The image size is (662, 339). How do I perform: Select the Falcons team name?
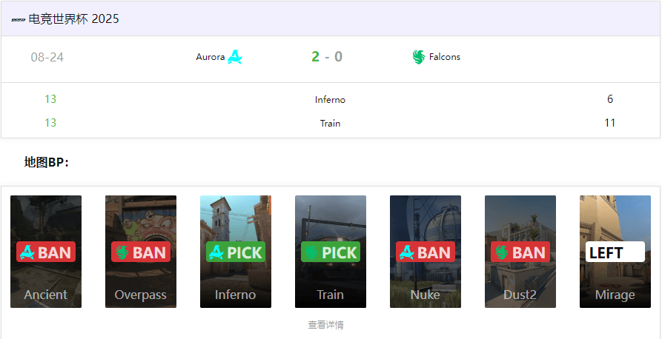coord(445,57)
